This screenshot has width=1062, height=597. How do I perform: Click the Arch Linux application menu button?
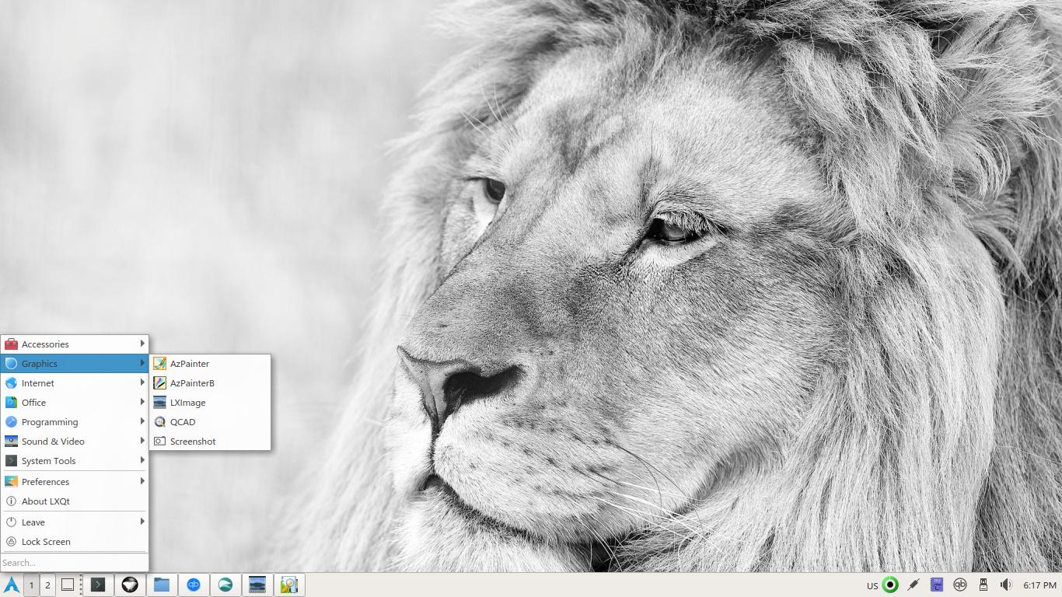point(12,585)
